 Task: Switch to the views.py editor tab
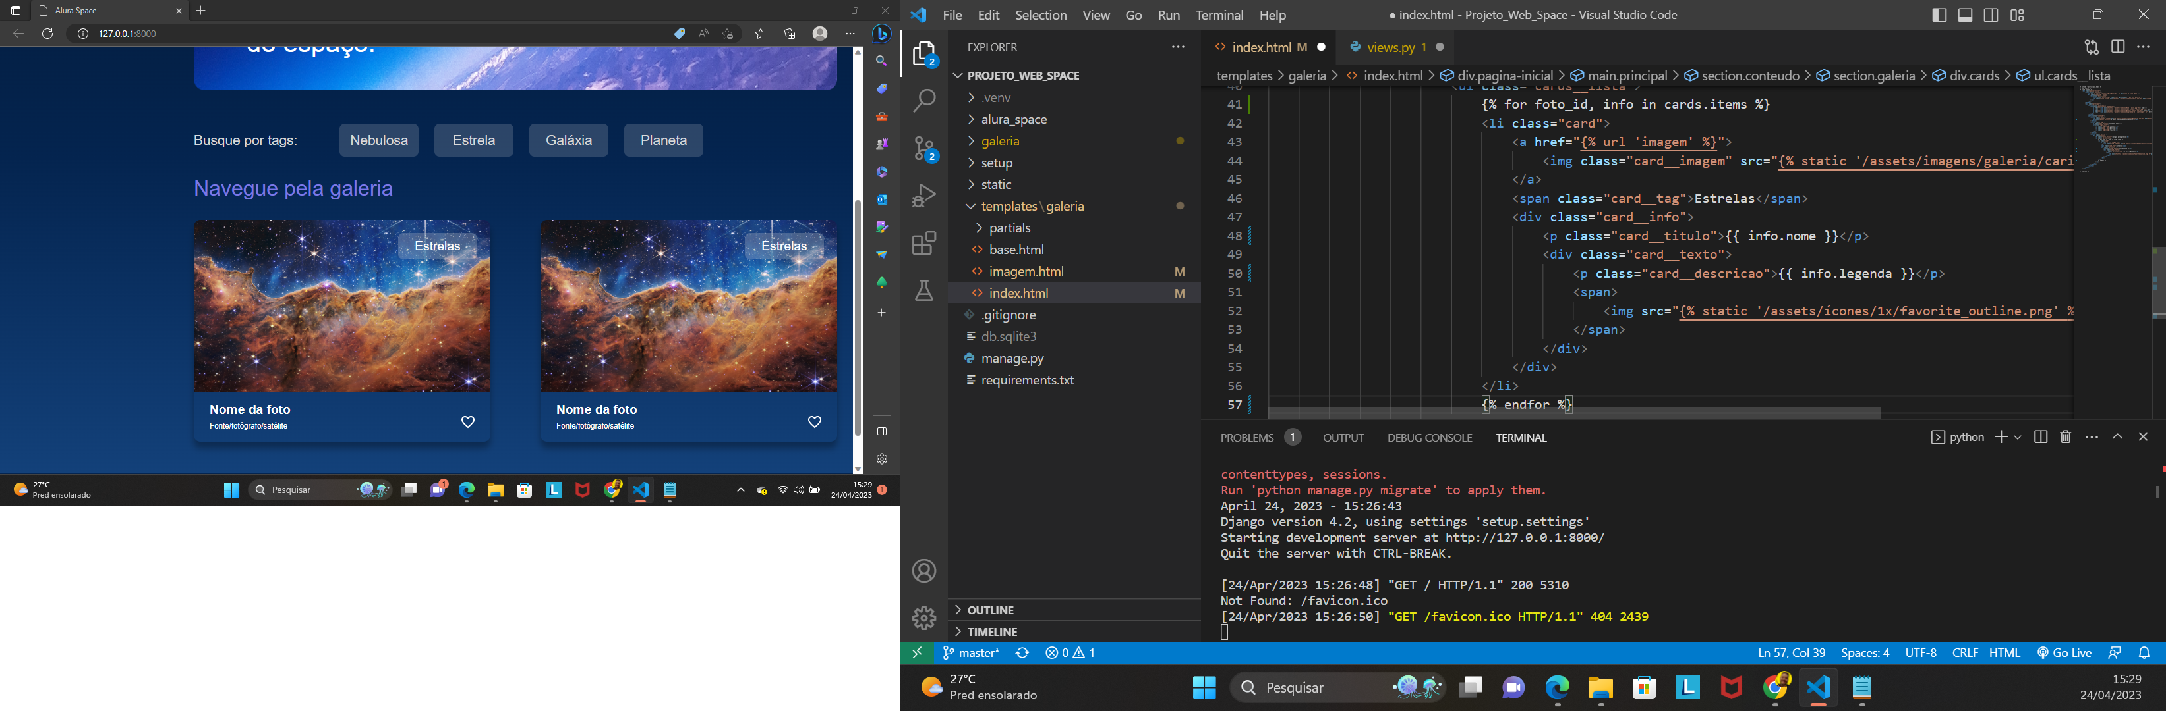pos(1390,47)
